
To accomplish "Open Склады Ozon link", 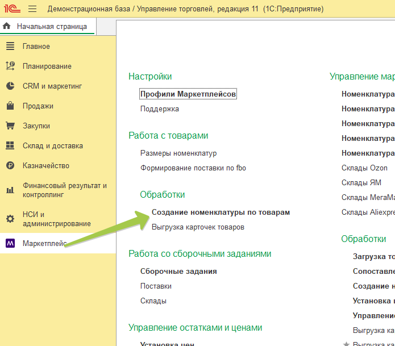I will (364, 168).
